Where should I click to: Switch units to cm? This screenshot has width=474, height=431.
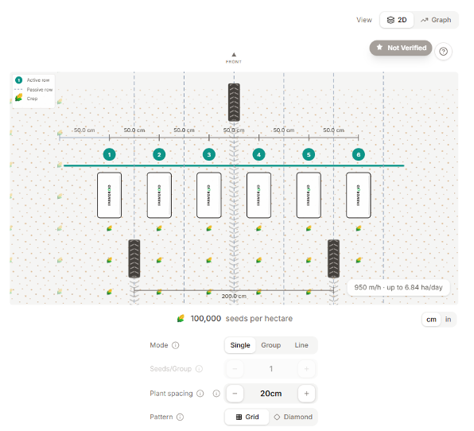431,320
